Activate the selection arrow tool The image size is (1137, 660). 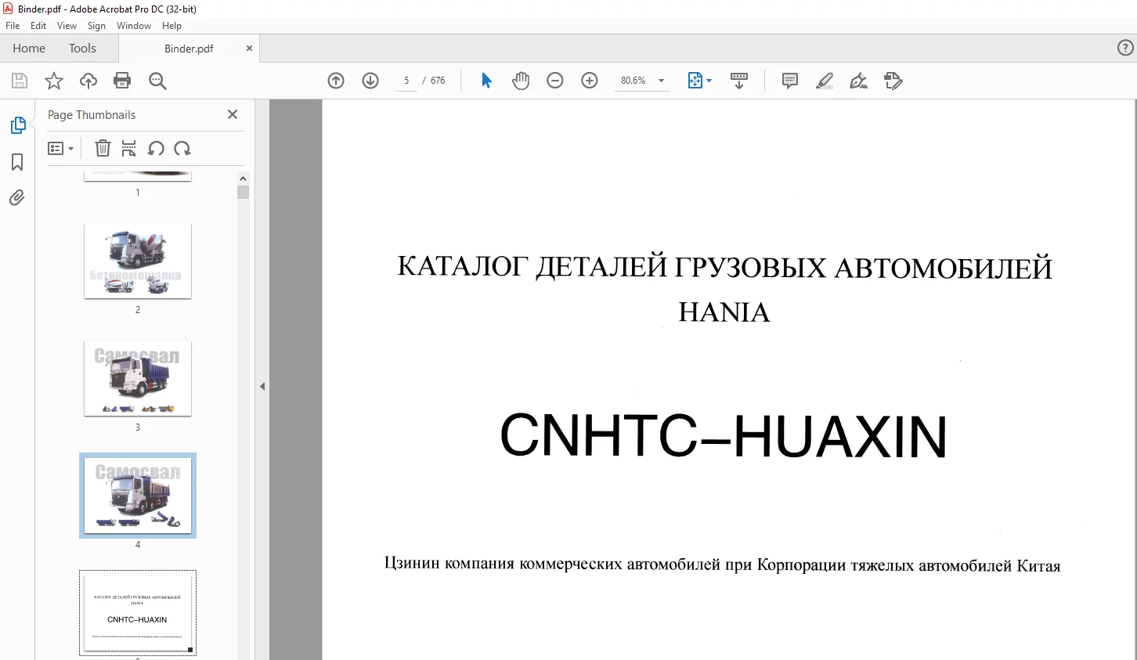(x=486, y=81)
